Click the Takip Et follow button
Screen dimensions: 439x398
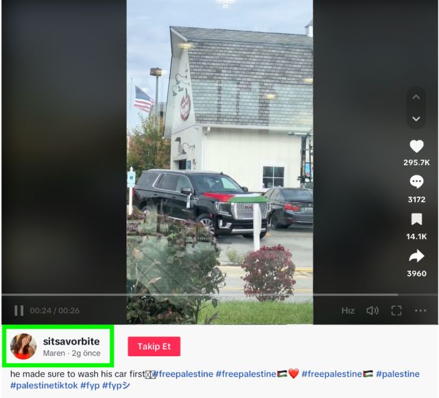coord(154,346)
